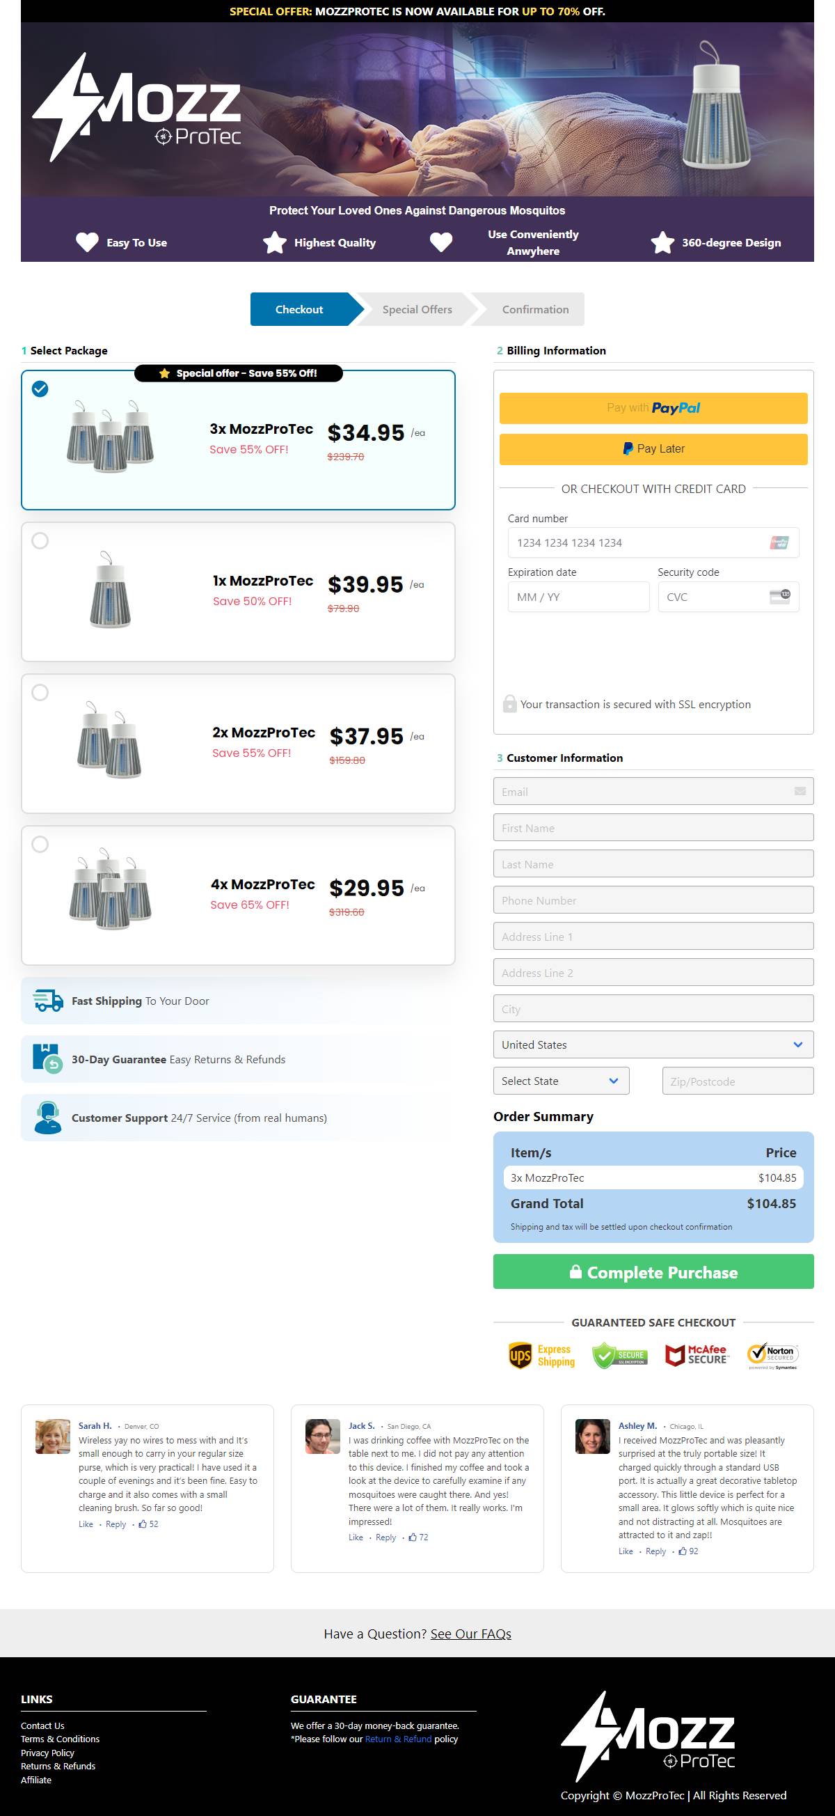Click Sarah H.'s profile photo
This screenshot has width=835, height=1816.
pyautogui.click(x=53, y=1436)
